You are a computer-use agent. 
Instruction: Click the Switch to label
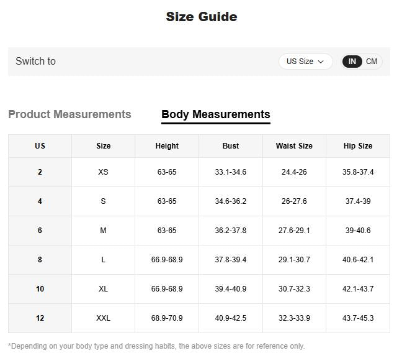point(35,61)
